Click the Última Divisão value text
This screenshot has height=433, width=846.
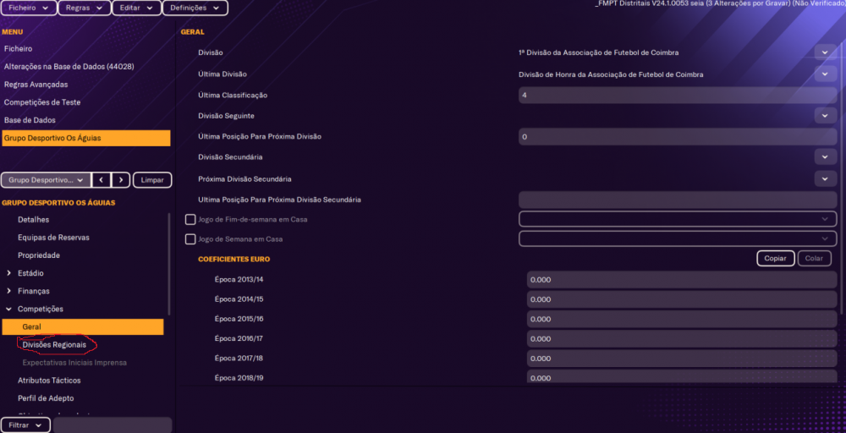pos(611,74)
